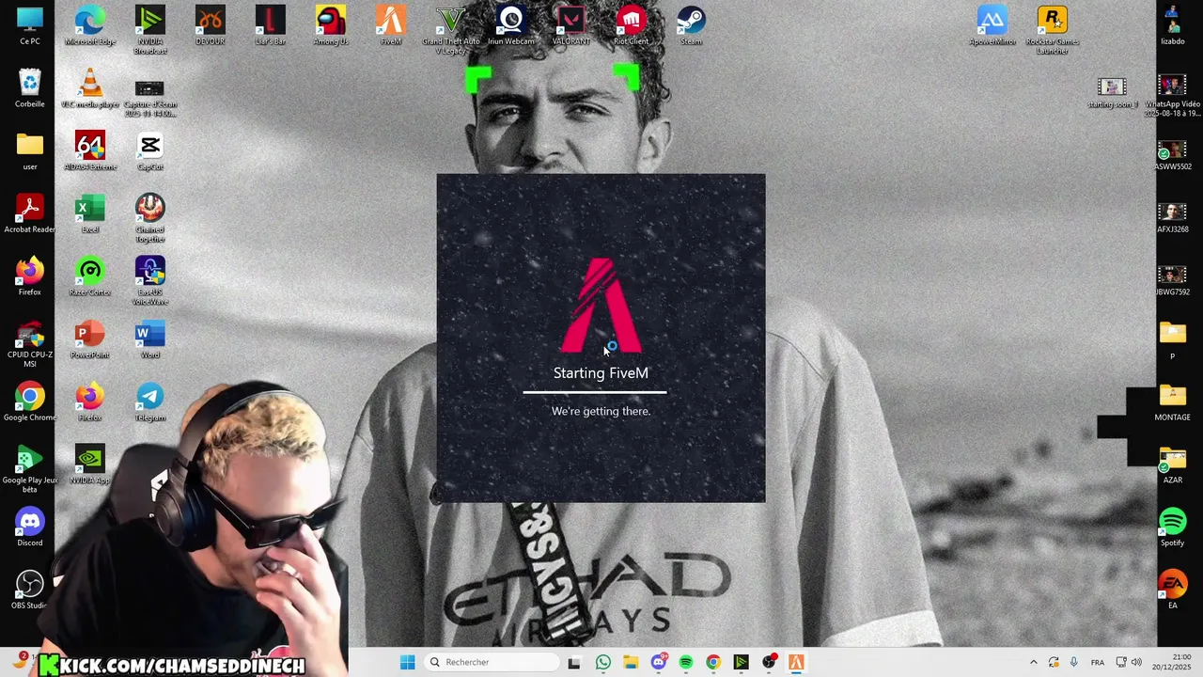Open Riot Client desktop shortcut
Viewport: 1203px width, 677px height.
coord(631,25)
